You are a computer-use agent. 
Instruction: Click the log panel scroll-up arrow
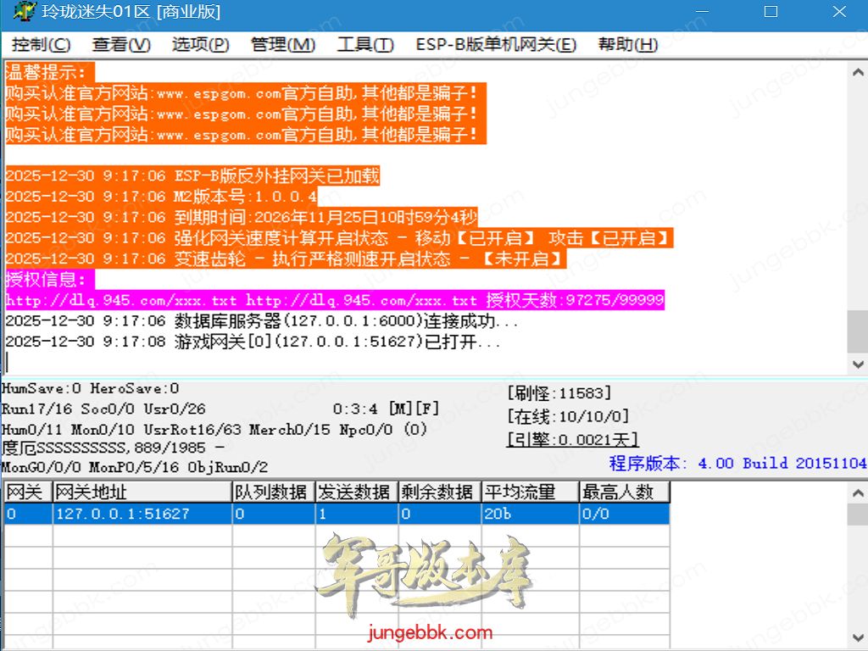tap(858, 73)
